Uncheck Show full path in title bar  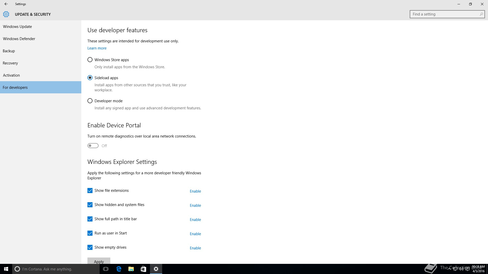[x=90, y=219]
